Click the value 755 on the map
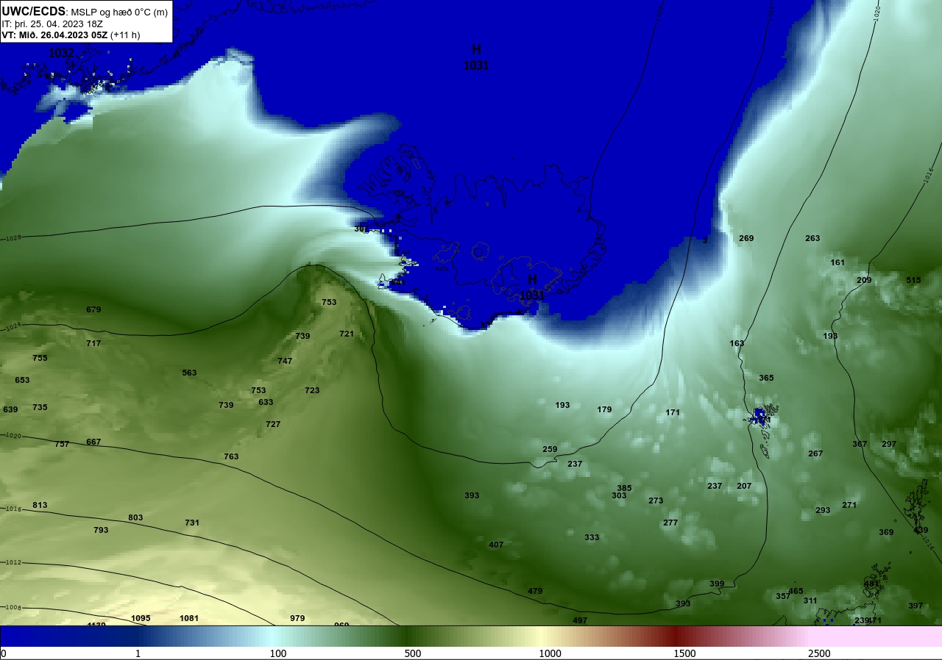The image size is (942, 660). click(40, 358)
